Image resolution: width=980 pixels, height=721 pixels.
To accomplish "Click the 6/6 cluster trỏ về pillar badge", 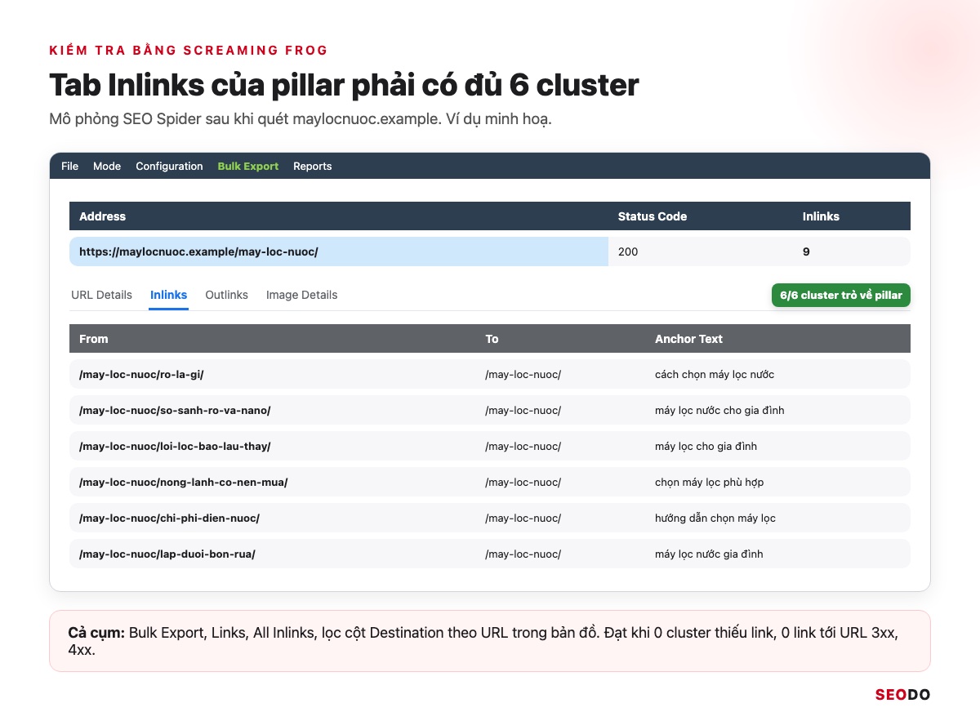I will [x=841, y=295].
